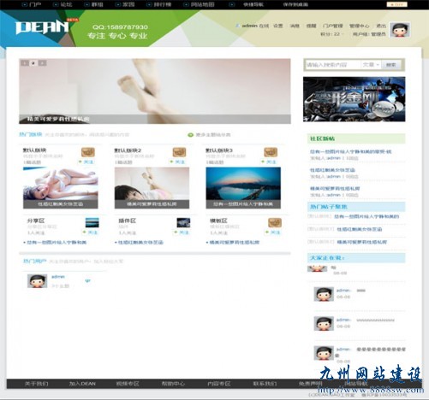Screen dimensions: 429x400
Task: Open the lake landscape thumbnail under 默认版块3
Action: [x=243, y=188]
